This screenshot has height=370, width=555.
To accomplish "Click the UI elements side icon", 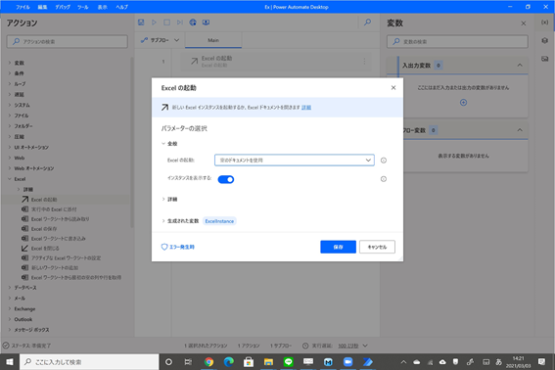I will (x=545, y=40).
